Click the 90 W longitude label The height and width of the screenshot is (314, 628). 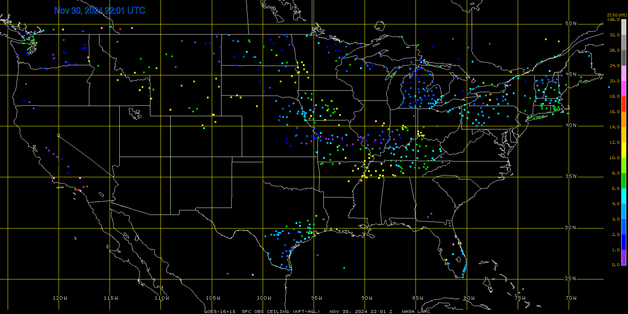click(x=367, y=298)
